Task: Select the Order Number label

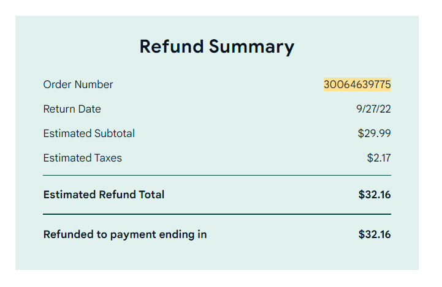Action: (78, 84)
